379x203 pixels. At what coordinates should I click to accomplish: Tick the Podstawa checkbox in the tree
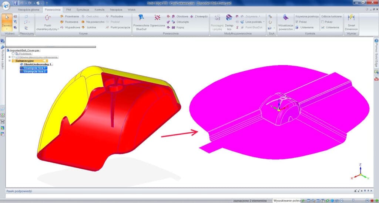click(x=13, y=54)
